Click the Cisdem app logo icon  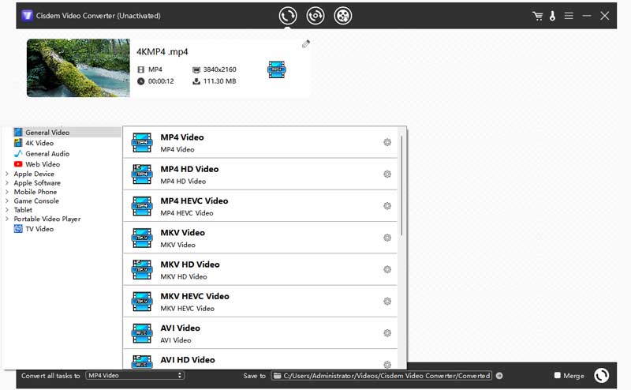tap(27, 16)
